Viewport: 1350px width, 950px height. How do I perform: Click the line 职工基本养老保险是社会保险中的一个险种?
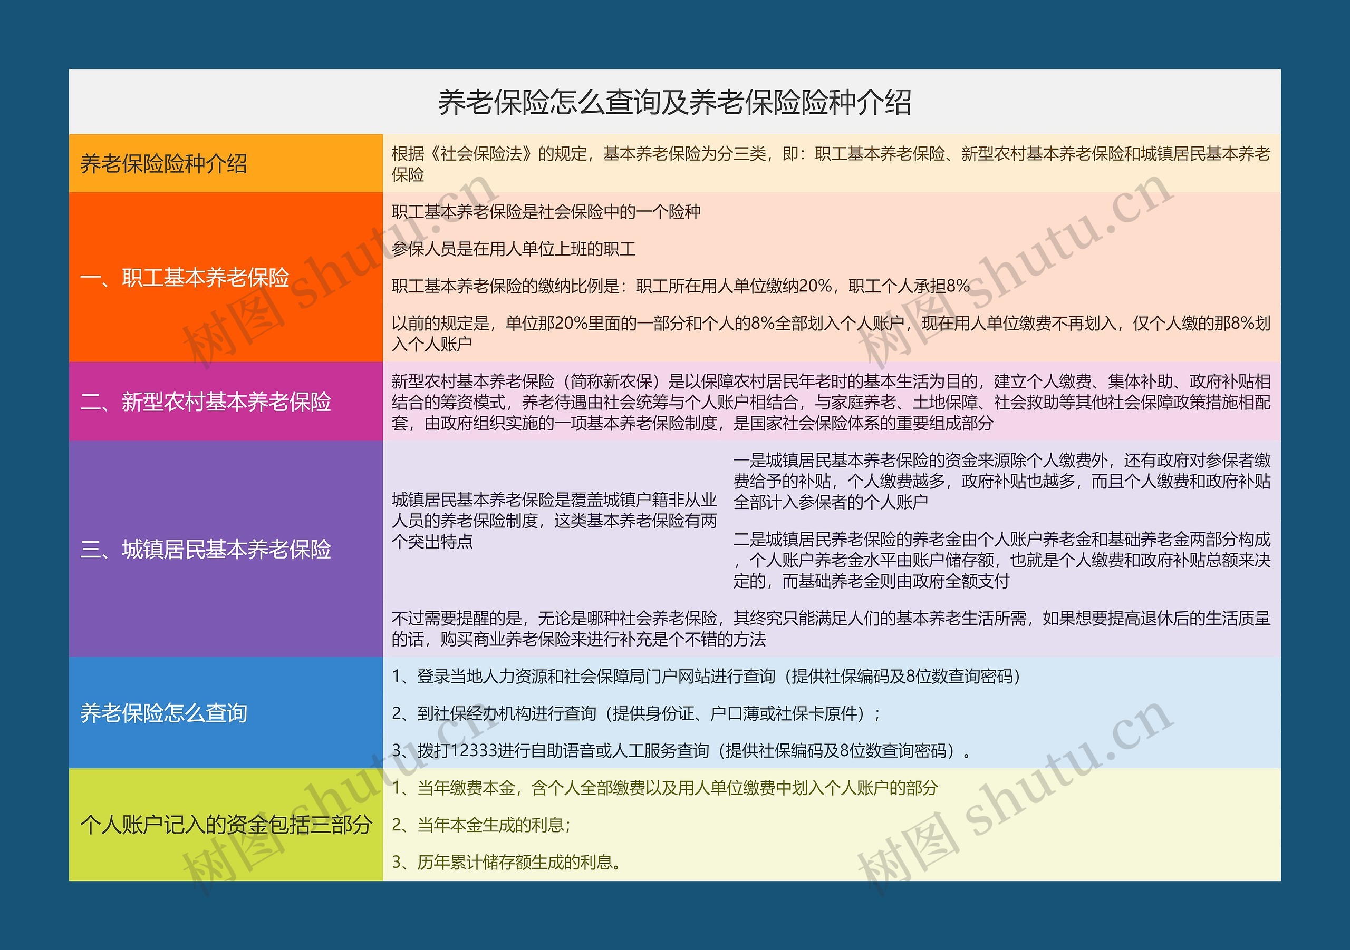(x=546, y=211)
